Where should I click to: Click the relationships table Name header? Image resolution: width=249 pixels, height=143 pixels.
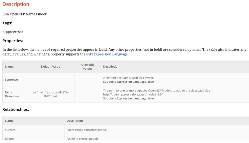[x=9, y=121]
